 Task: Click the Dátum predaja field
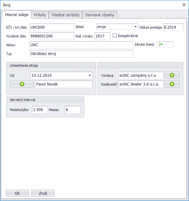click(173, 27)
